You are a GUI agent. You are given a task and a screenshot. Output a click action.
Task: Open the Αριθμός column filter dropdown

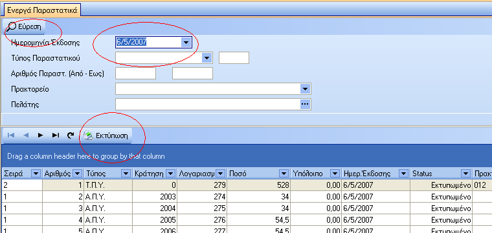click(77, 174)
